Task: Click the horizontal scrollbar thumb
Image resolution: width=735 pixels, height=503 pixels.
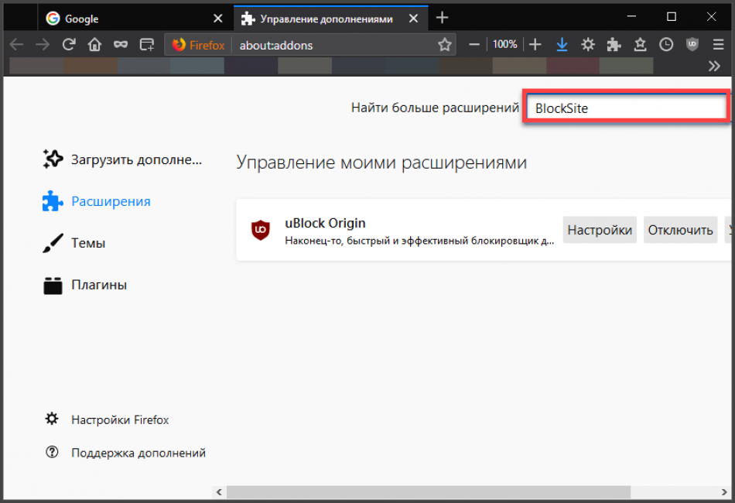Action: tap(429, 491)
